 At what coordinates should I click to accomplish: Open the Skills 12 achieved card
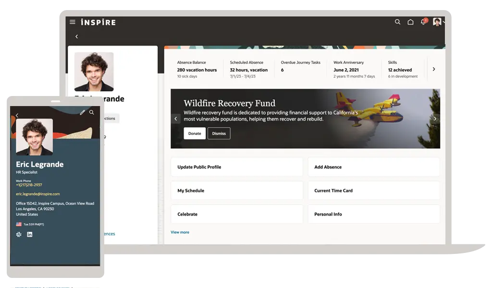point(403,69)
